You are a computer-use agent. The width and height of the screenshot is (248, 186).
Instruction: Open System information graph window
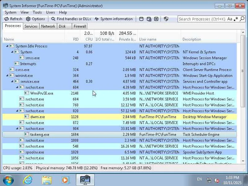(113, 19)
